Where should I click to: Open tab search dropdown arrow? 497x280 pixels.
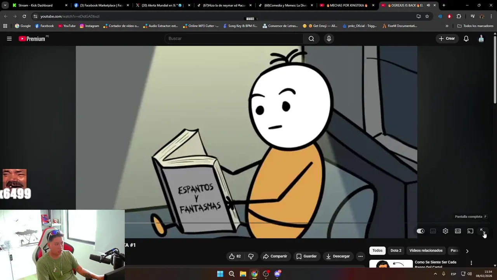click(x=5, y=5)
